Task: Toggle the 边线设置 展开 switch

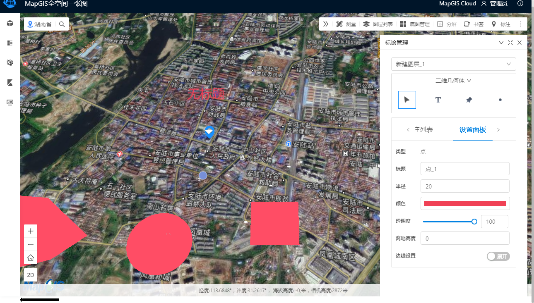Action: [x=498, y=256]
